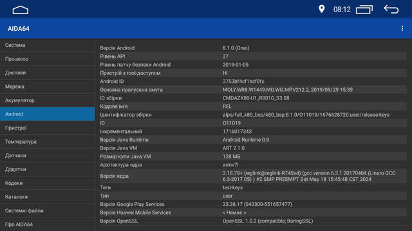Tap the back arrow navigation icon
Image resolution: width=412 pixels, height=231 pixels.
click(x=391, y=10)
